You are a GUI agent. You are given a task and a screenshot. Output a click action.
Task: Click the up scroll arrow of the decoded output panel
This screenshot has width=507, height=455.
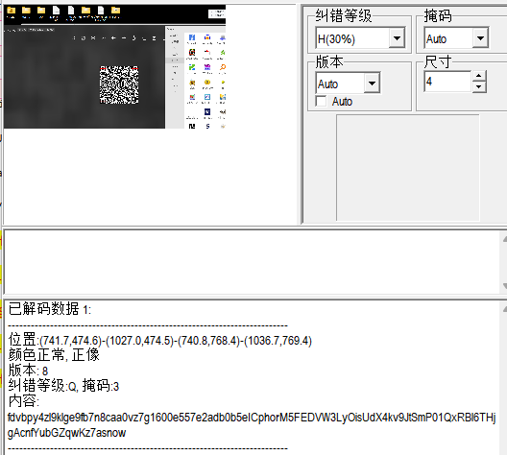point(504,309)
